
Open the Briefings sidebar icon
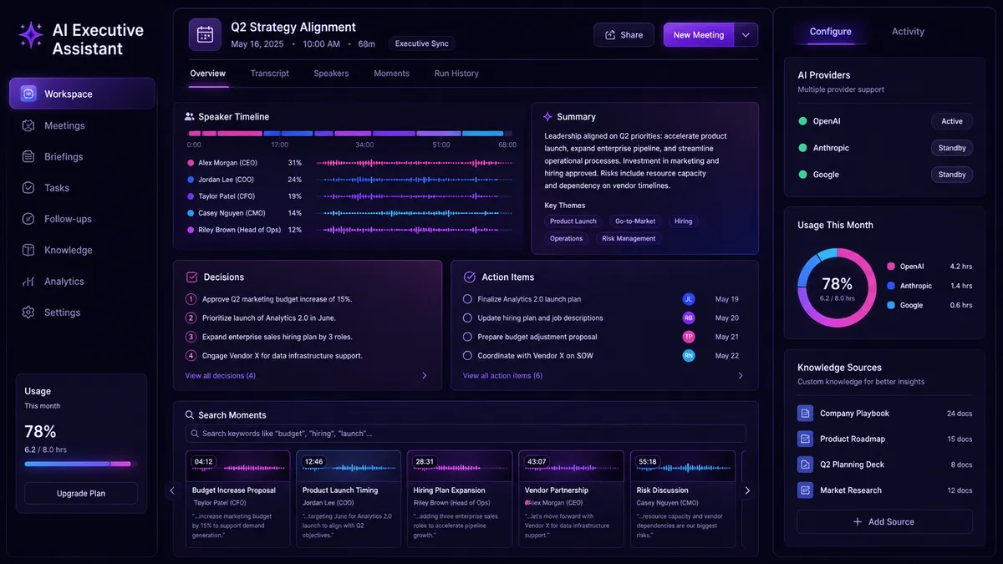click(x=28, y=156)
